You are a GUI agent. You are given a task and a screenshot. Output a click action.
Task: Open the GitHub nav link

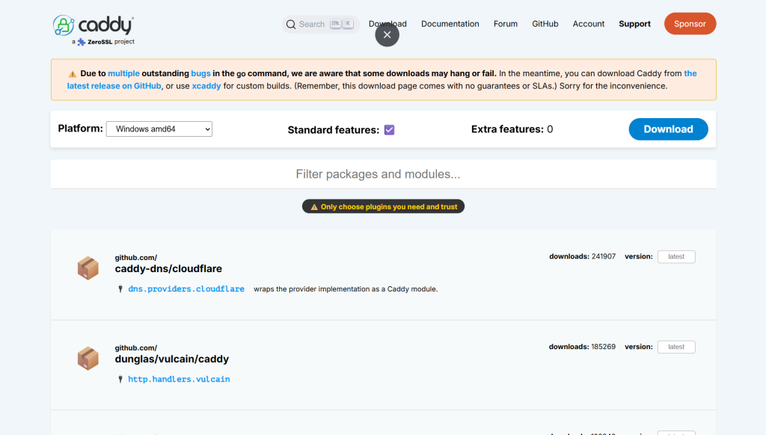[x=545, y=24]
